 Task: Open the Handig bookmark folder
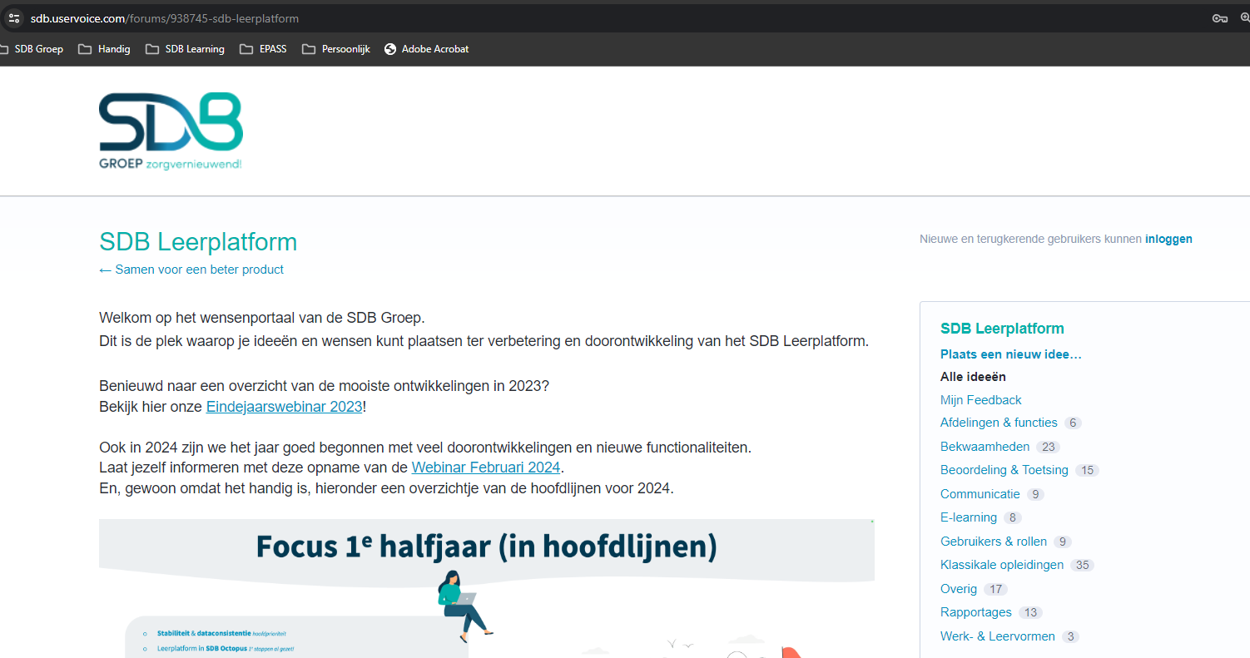105,49
